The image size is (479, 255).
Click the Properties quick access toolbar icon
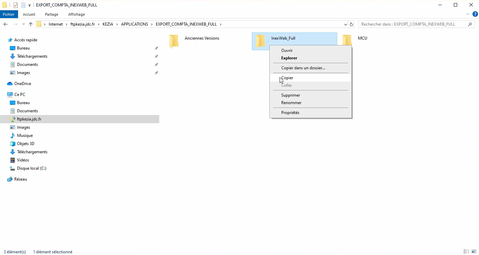point(16,5)
